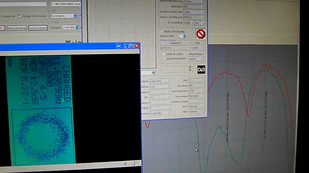
Task: Open the Adresa IP 127.0.0.1 combo box
Action: pyautogui.click(x=175, y=48)
